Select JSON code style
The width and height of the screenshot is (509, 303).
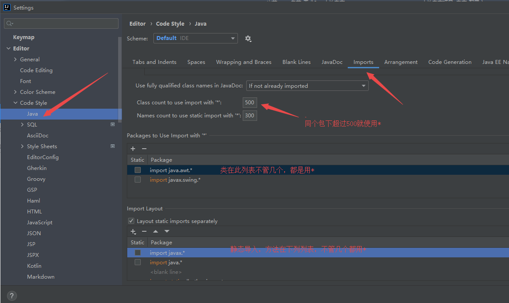pos(34,233)
